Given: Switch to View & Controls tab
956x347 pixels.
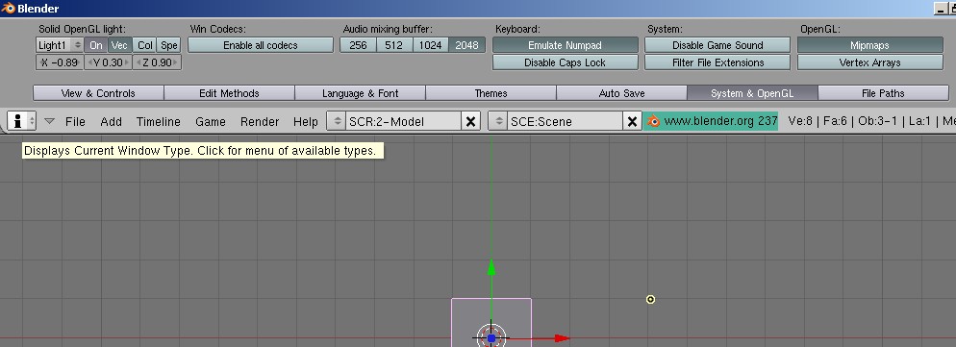Looking at the screenshot, I should coord(98,93).
